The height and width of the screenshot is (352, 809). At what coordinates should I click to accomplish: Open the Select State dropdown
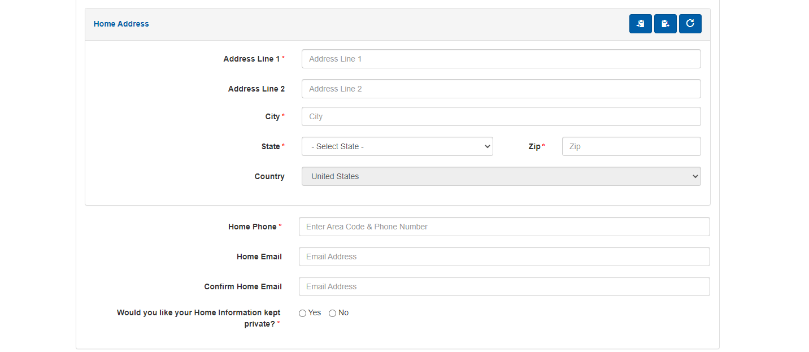pos(397,146)
